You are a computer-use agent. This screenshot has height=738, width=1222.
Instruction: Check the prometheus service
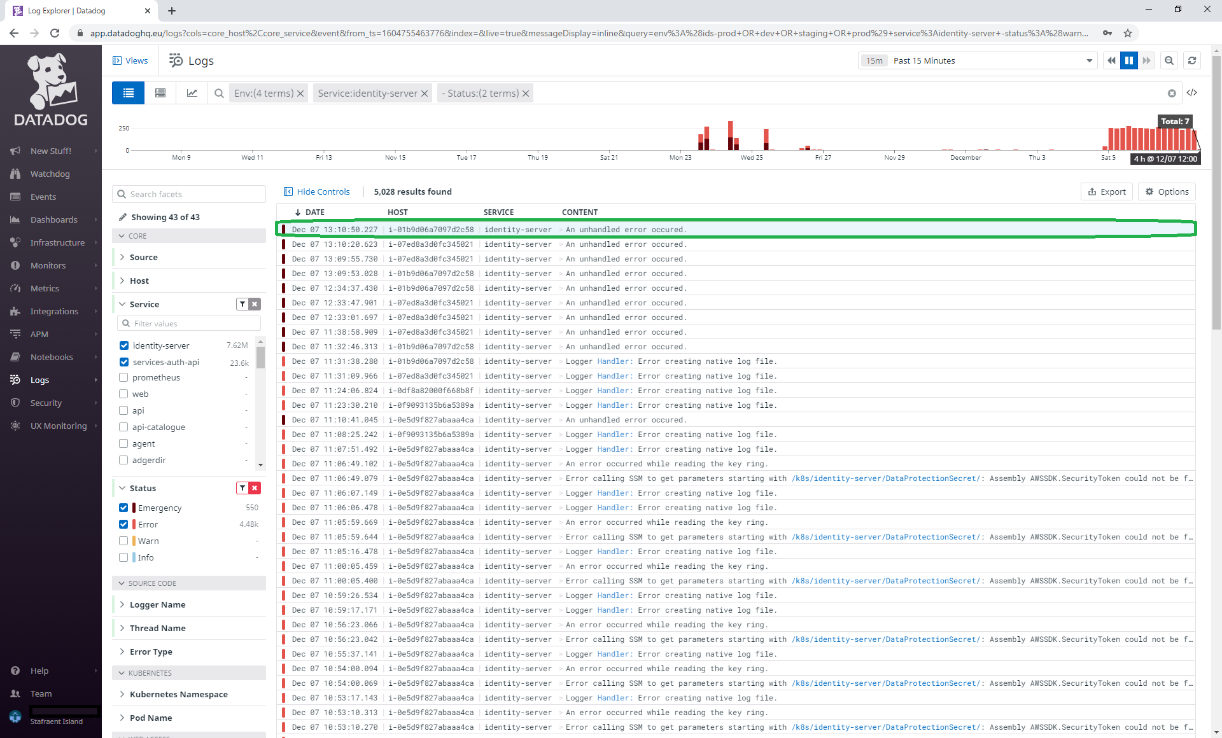tap(124, 377)
